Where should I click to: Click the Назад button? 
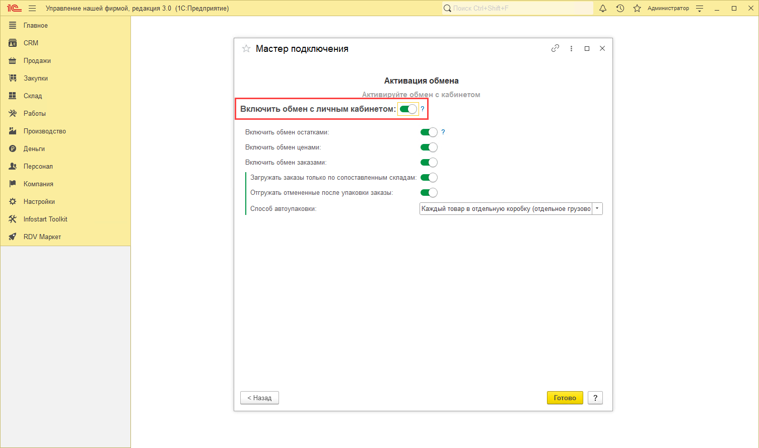pyautogui.click(x=259, y=398)
